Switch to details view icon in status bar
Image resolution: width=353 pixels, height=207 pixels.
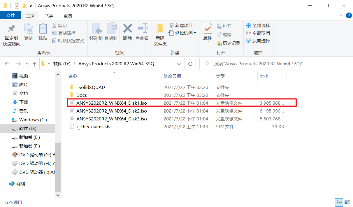coord(339,202)
